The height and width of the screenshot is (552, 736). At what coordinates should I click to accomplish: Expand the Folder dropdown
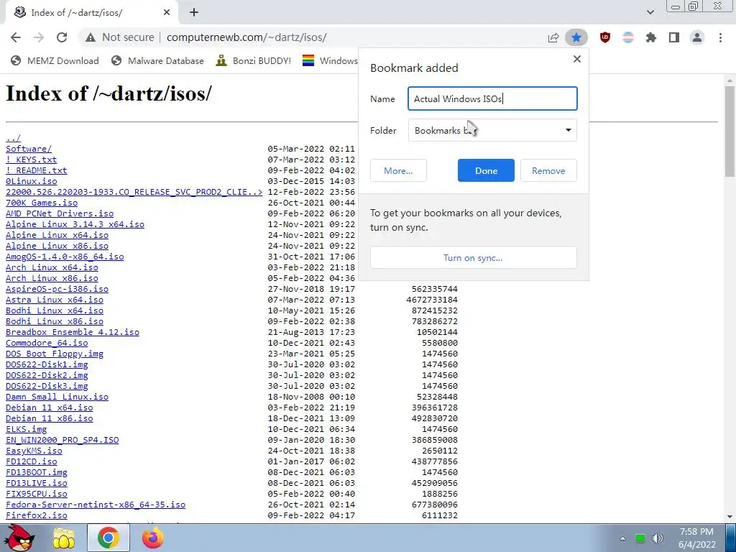coord(492,130)
